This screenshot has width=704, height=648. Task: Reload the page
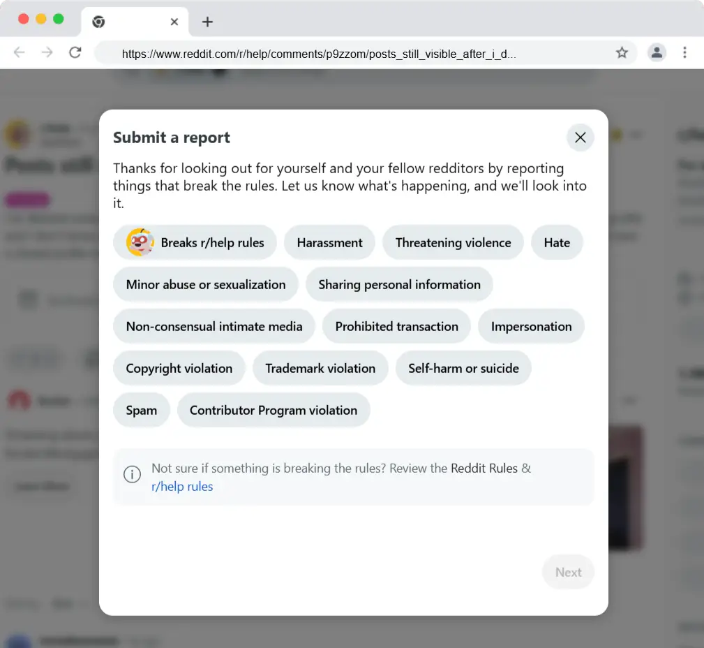coord(75,52)
